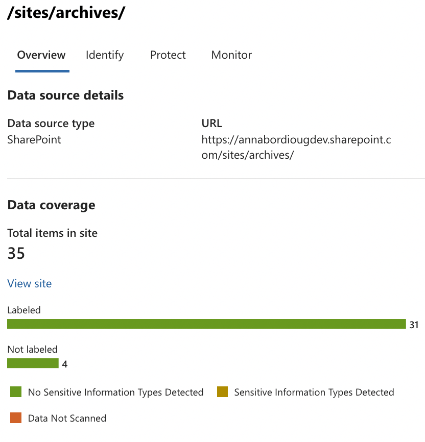Click the "No Sensitive Information Types Detected" legend label

(116, 392)
